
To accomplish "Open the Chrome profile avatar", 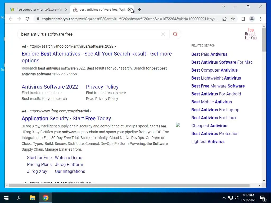I will click(252, 19).
